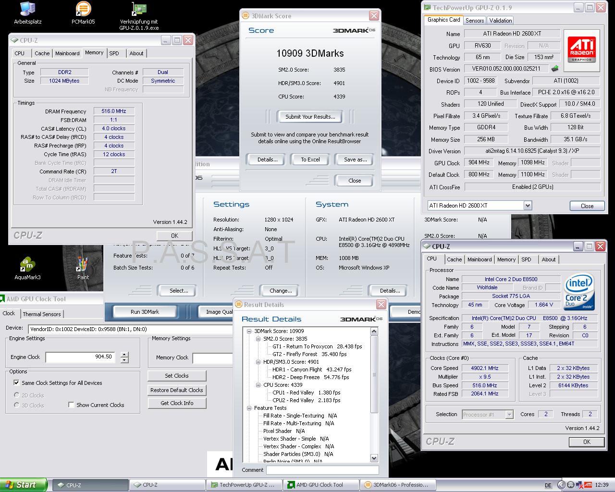Click the CPU-Z processor window title icon

click(426, 246)
